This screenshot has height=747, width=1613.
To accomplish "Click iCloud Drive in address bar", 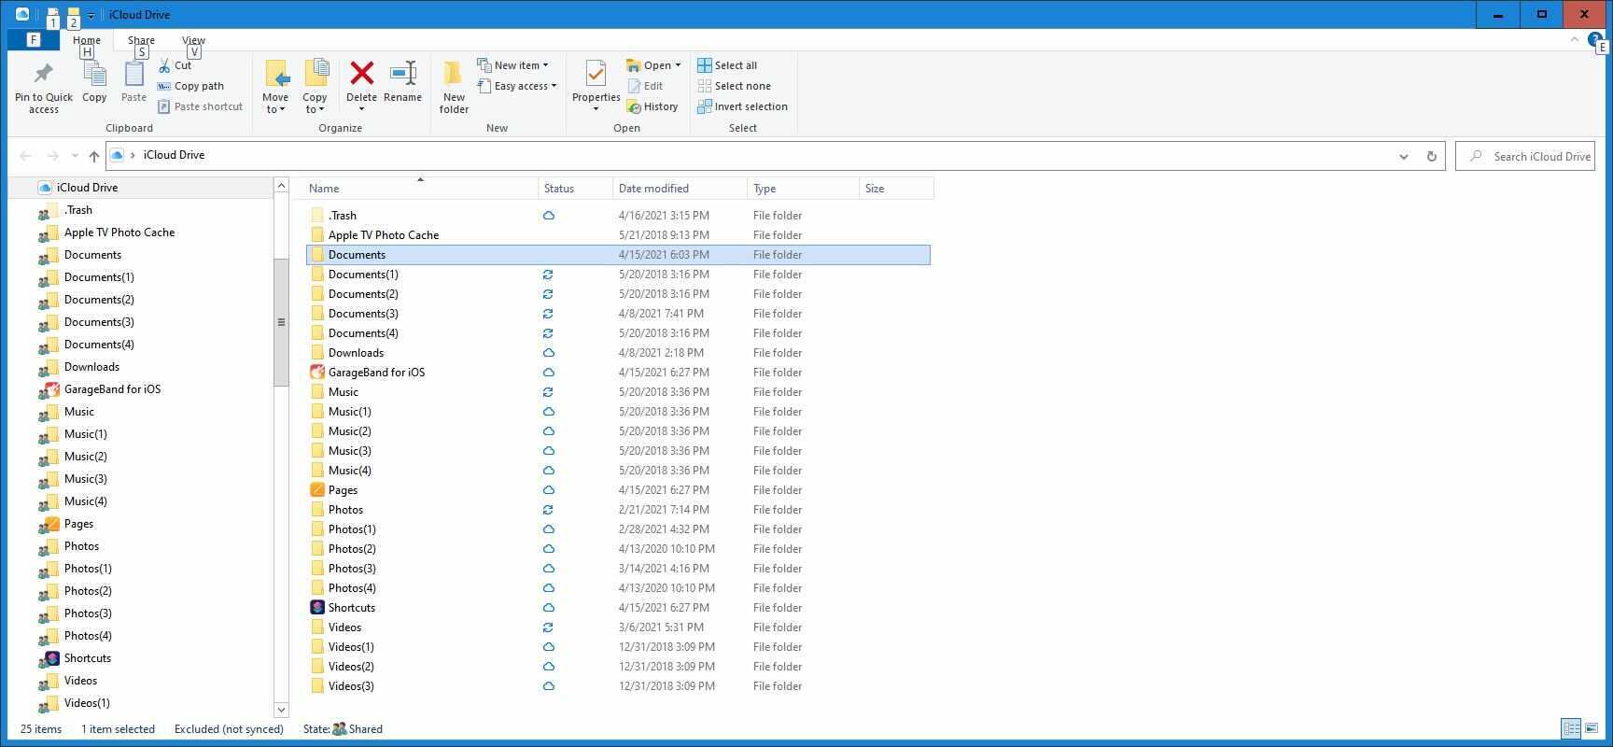I will coord(174,155).
